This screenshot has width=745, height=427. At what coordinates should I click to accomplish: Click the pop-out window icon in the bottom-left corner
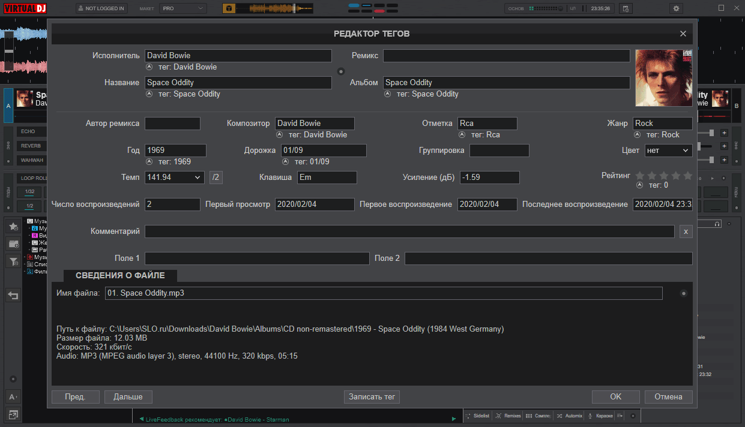[13, 414]
